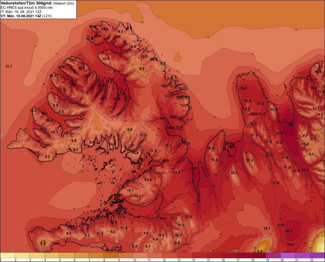
Task: Click the '8.3' temperature label
Action: pos(113,232)
